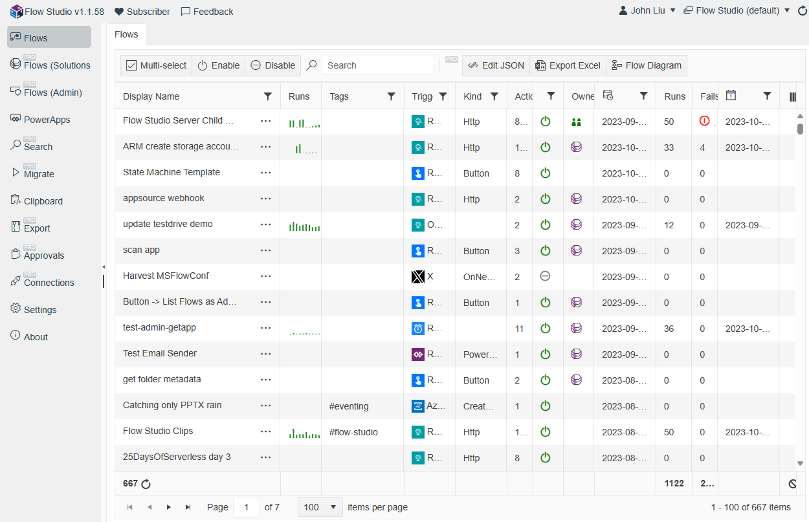Viewport: 809px width, 522px height.
Task: Toggle power state of State Machine Template
Action: (545, 173)
